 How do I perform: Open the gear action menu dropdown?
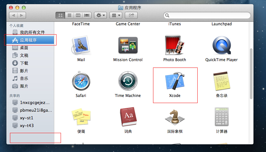[x=100, y=15]
